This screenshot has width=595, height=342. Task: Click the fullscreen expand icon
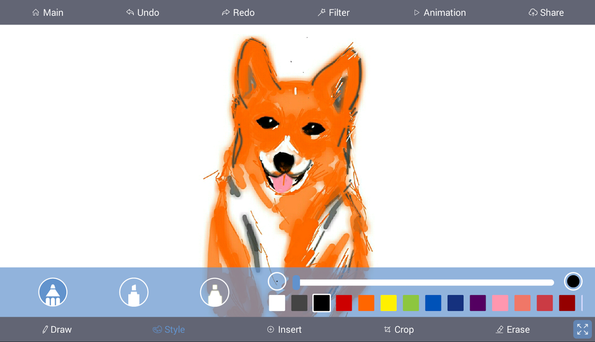(x=582, y=329)
